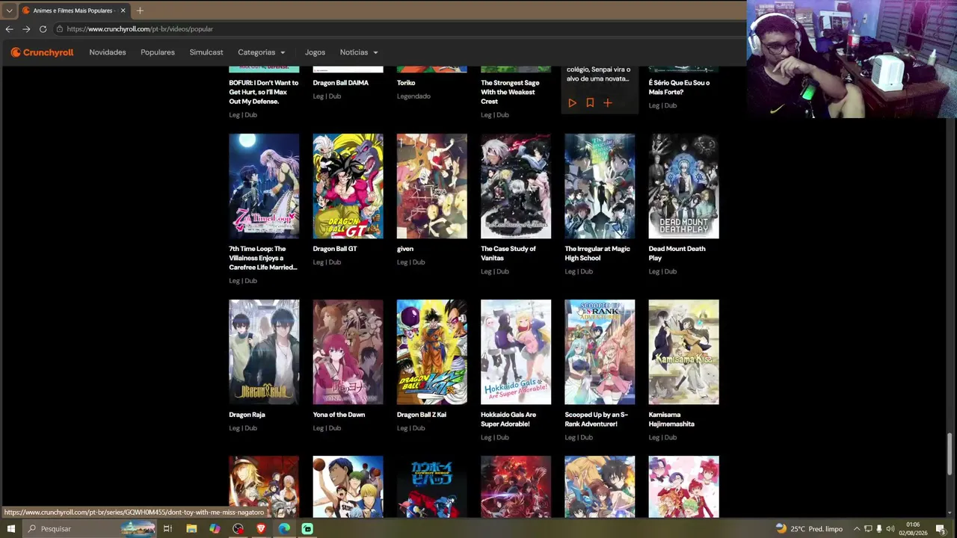This screenshot has width=957, height=538.
Task: Click the page vertical scrollbar thumb
Action: click(951, 454)
